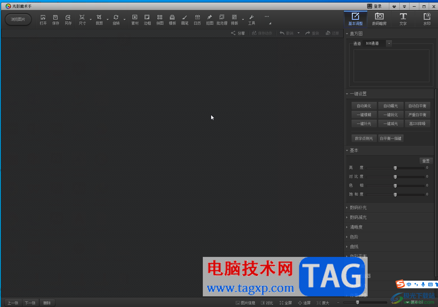Viewport: 438px width, 307px height.
Task: Start the 抠图 cutout tool
Action: click(210, 20)
